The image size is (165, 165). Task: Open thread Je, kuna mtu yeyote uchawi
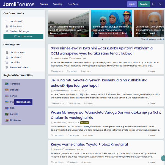(x=99, y=83)
